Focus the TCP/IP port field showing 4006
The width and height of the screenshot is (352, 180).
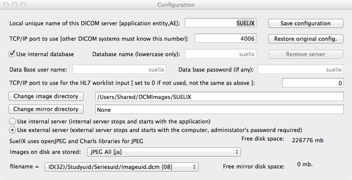click(226, 39)
